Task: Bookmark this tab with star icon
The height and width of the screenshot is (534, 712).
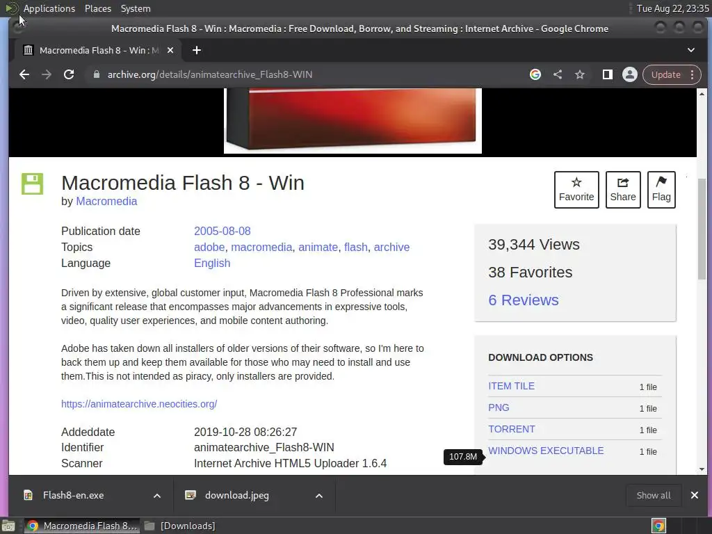Action: 580,74
